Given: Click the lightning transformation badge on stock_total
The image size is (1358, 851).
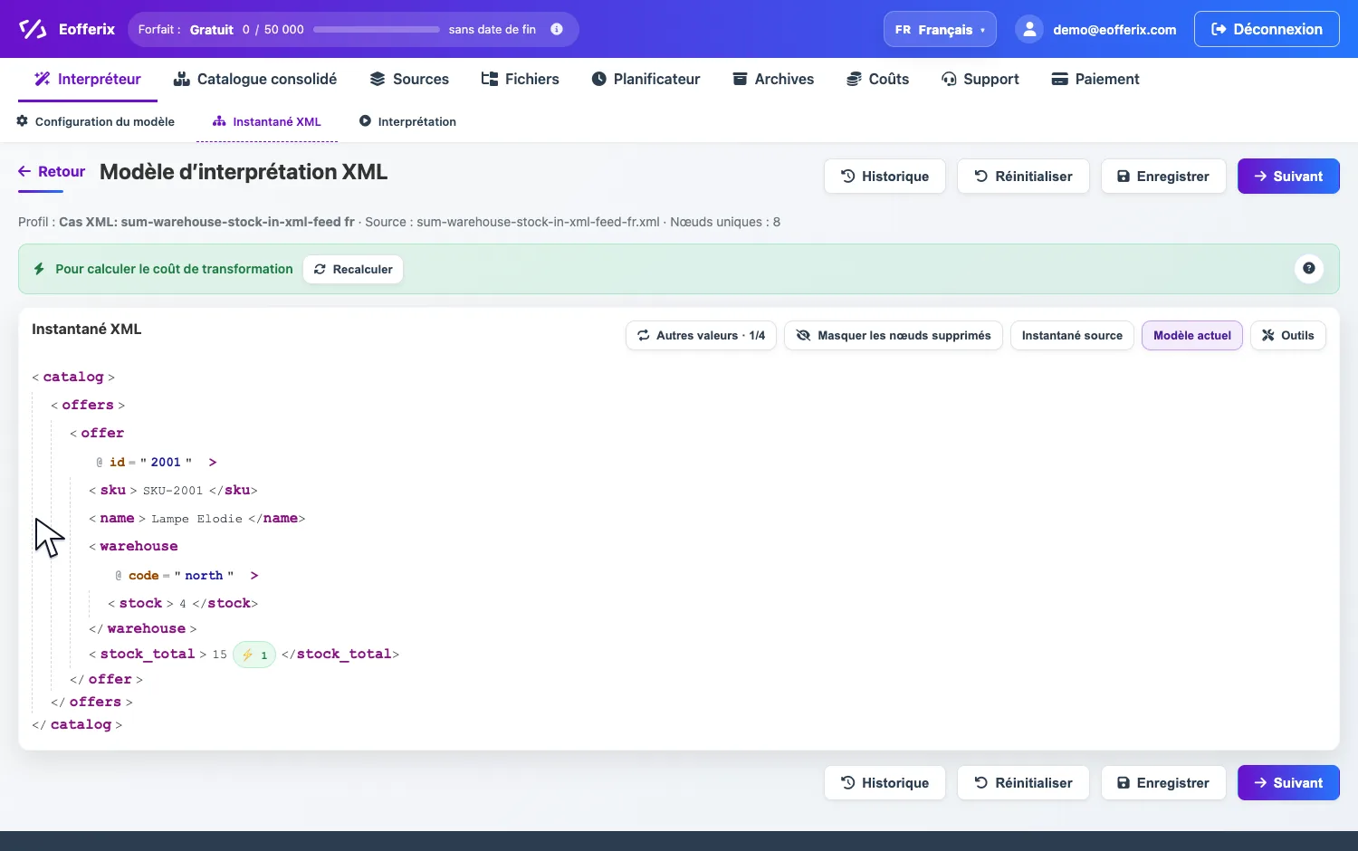Looking at the screenshot, I should click(x=254, y=655).
